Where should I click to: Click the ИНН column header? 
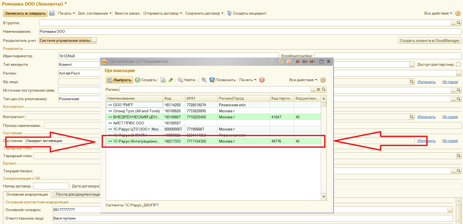point(201,98)
